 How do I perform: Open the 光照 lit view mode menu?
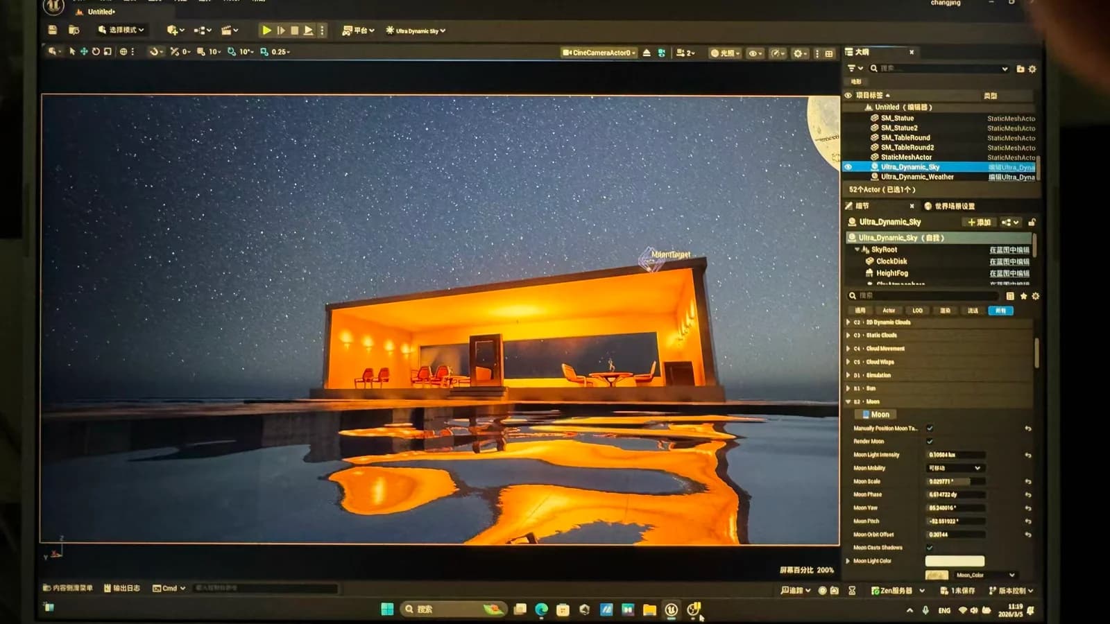[x=726, y=53]
